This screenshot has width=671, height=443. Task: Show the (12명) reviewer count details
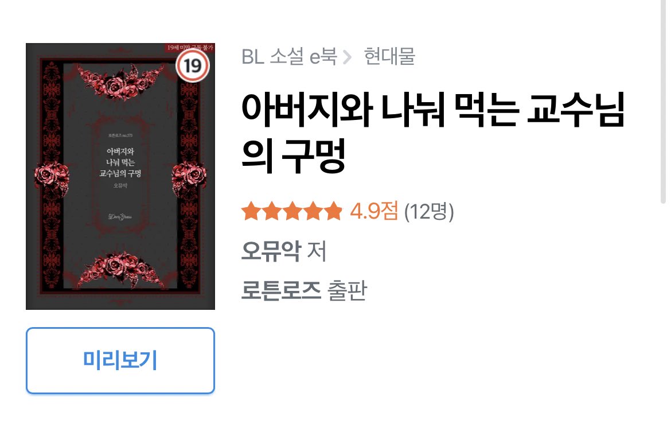tap(429, 211)
